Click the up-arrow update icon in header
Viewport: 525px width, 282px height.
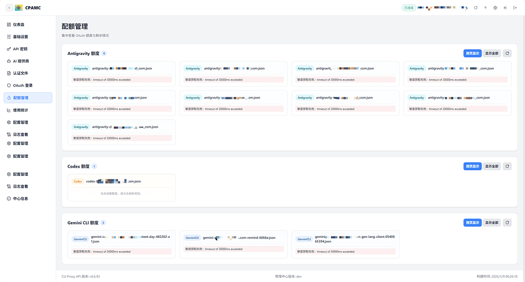tap(485, 8)
